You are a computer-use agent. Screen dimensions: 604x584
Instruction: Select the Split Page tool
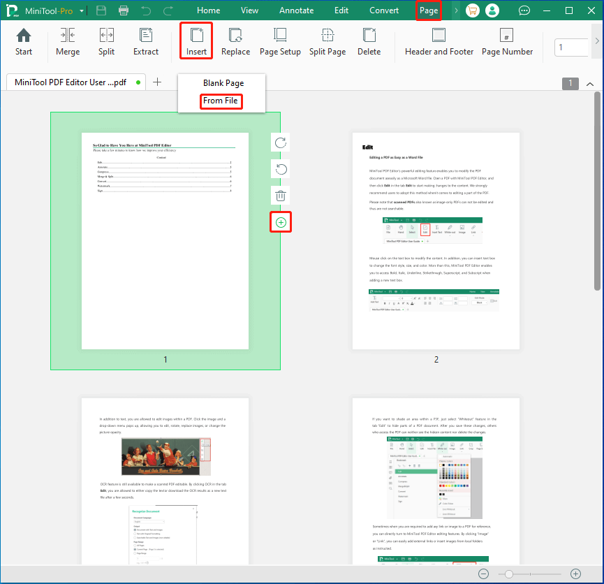point(327,42)
